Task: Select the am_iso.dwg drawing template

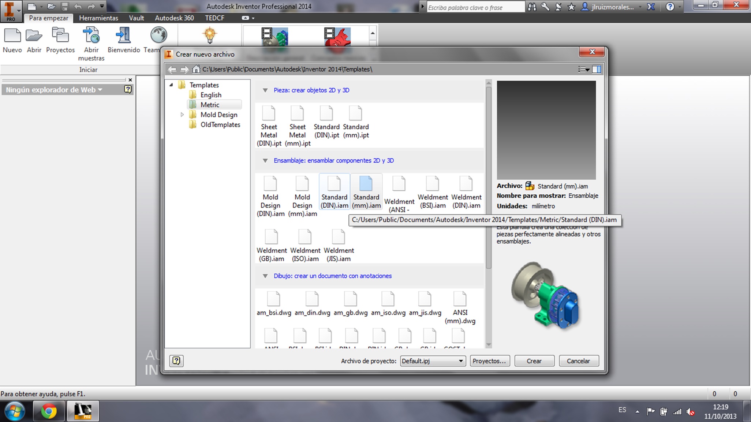Action: tap(388, 303)
